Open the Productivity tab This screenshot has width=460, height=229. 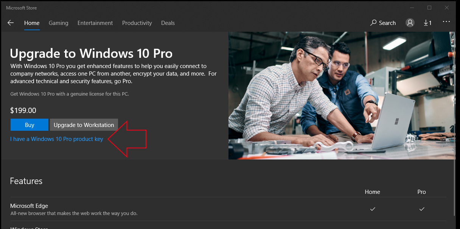coord(137,23)
